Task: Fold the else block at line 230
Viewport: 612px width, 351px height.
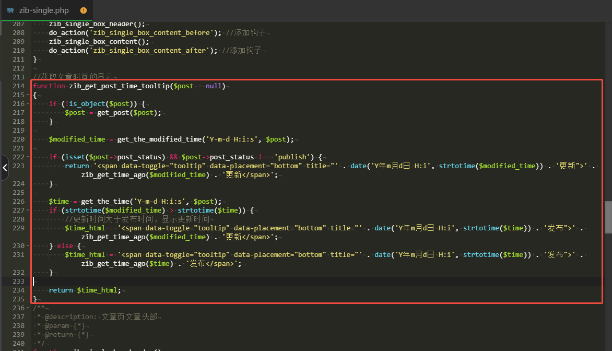Action: pos(28,246)
